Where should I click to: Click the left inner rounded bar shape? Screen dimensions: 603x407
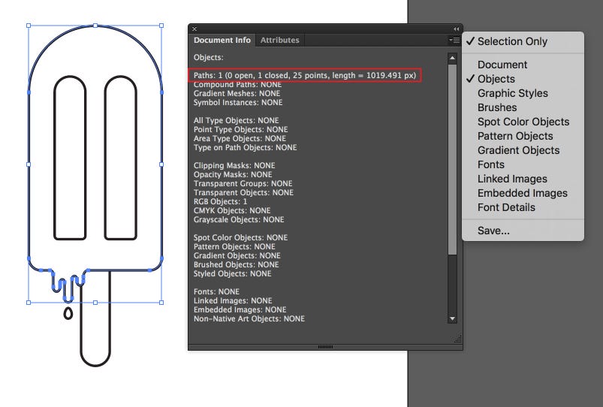tap(70, 158)
